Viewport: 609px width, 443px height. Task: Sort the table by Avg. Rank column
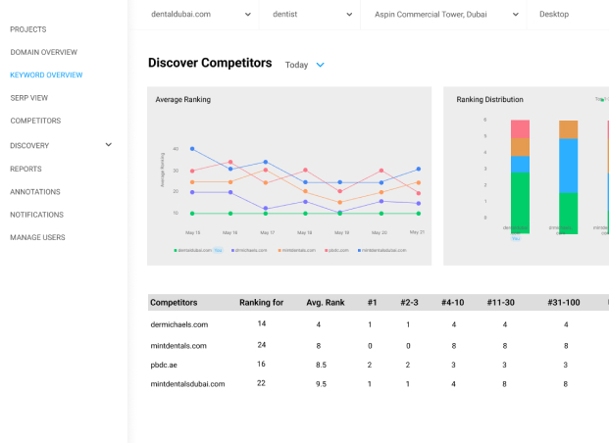[318, 302]
